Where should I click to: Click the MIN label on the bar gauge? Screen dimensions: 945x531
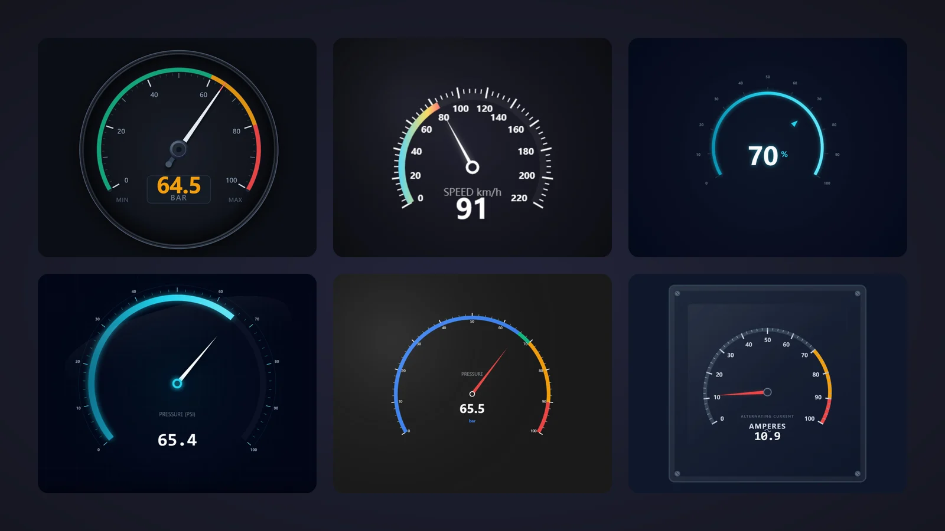pyautogui.click(x=122, y=200)
